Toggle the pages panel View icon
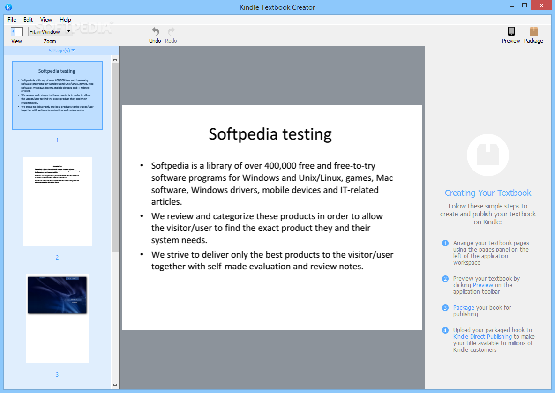Screen dimensions: 555x393 point(16,31)
